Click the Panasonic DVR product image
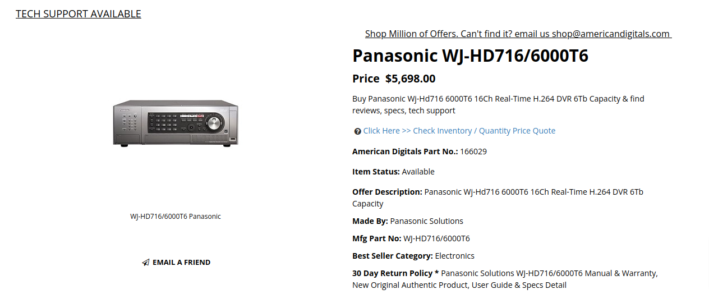The height and width of the screenshot is (303, 709). pyautogui.click(x=176, y=123)
